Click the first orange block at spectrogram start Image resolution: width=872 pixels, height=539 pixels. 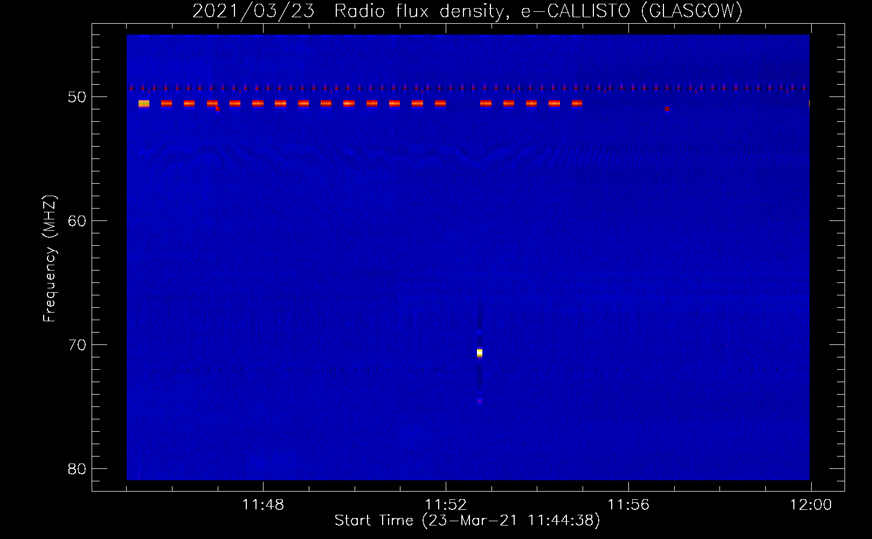point(144,103)
